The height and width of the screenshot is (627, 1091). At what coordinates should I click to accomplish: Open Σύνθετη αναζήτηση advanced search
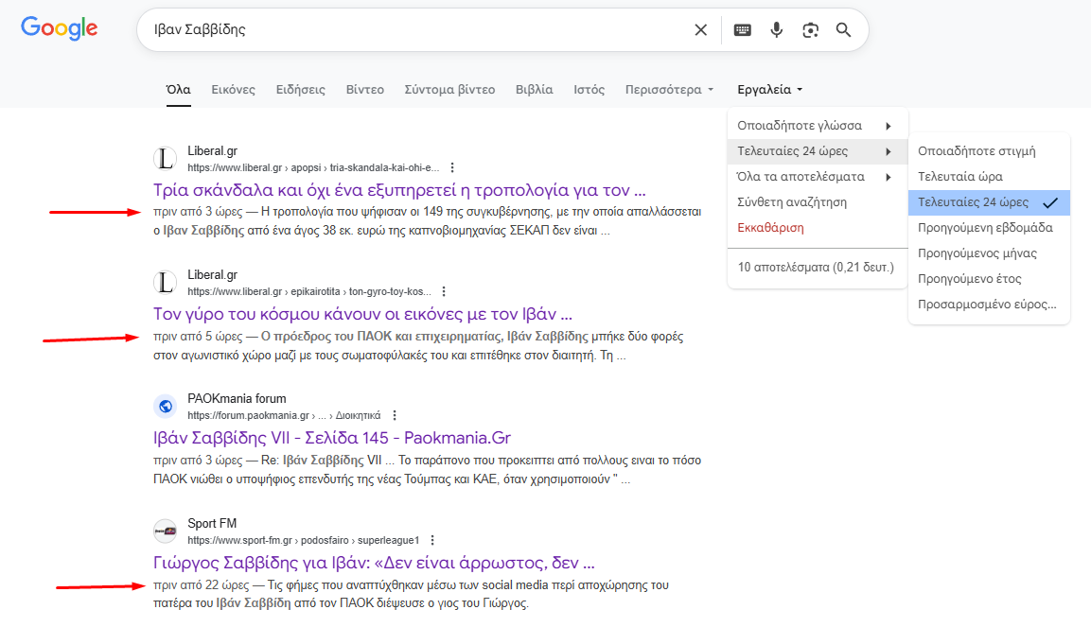pyautogui.click(x=818, y=202)
